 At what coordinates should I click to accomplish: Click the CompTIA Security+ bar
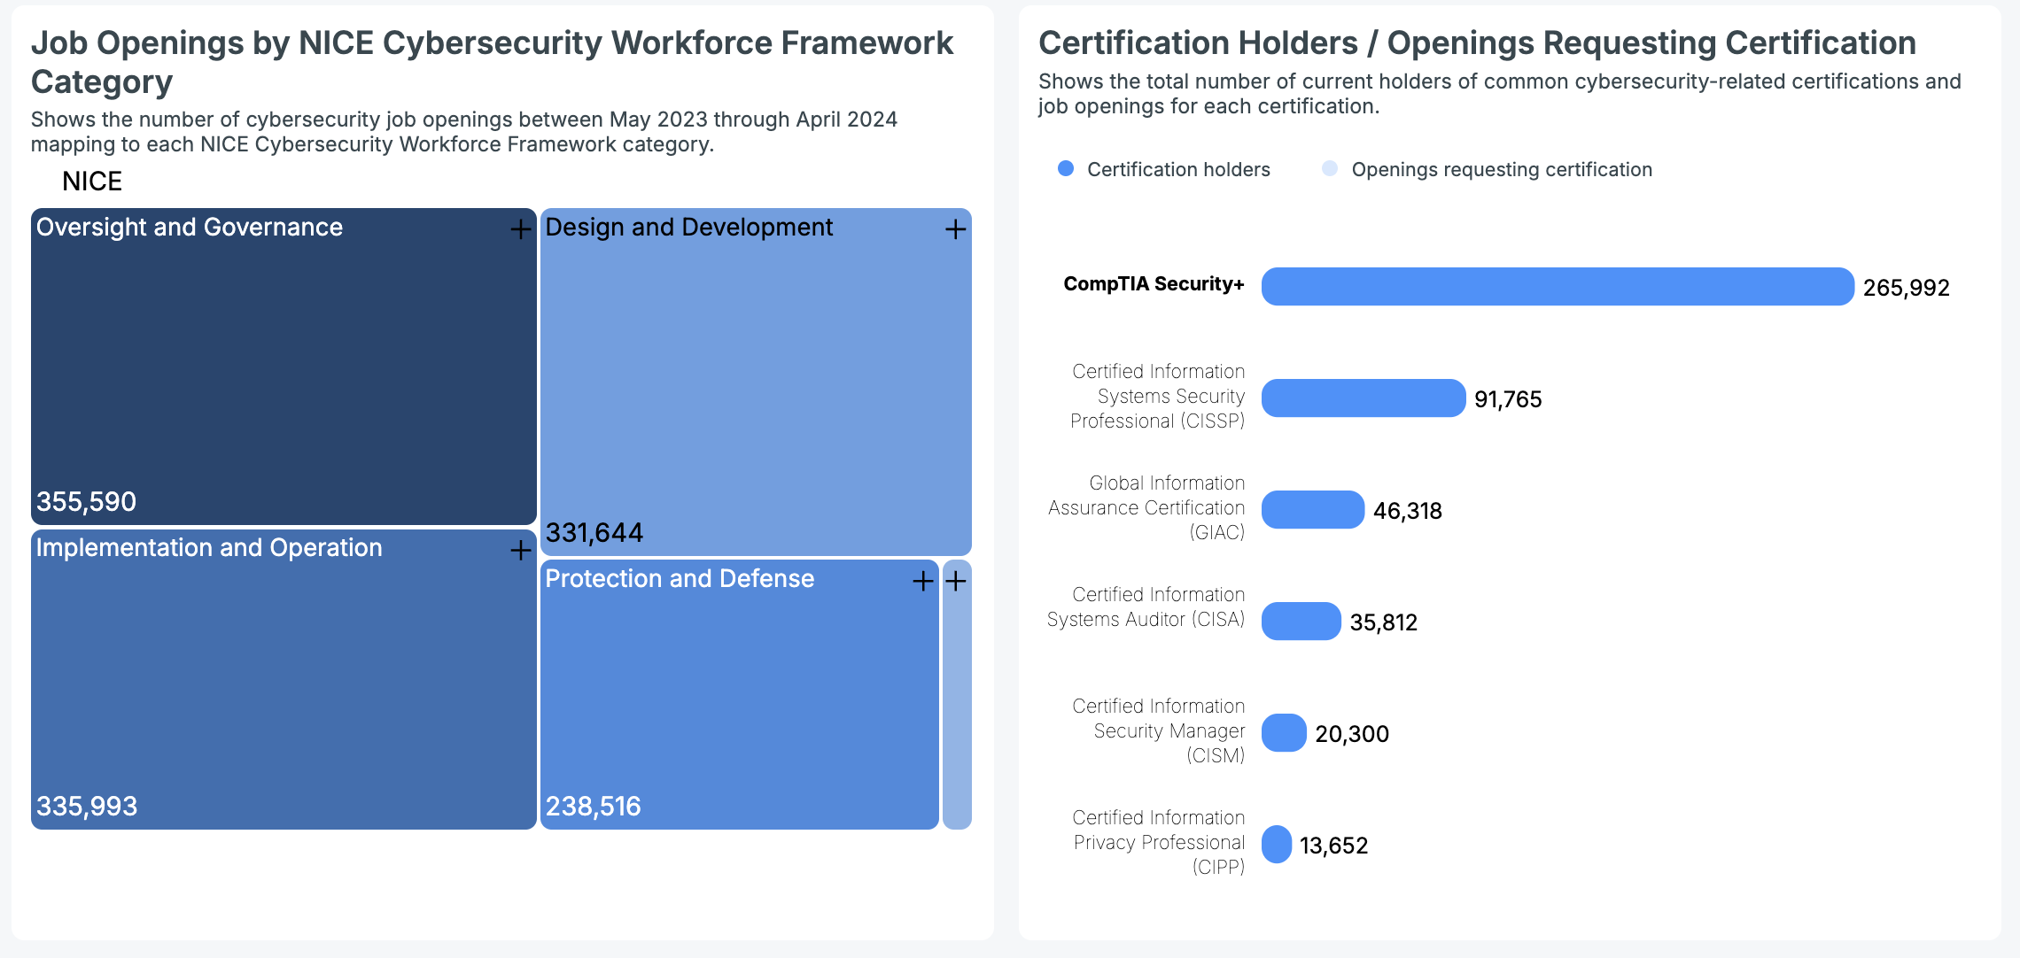[x=1558, y=287]
